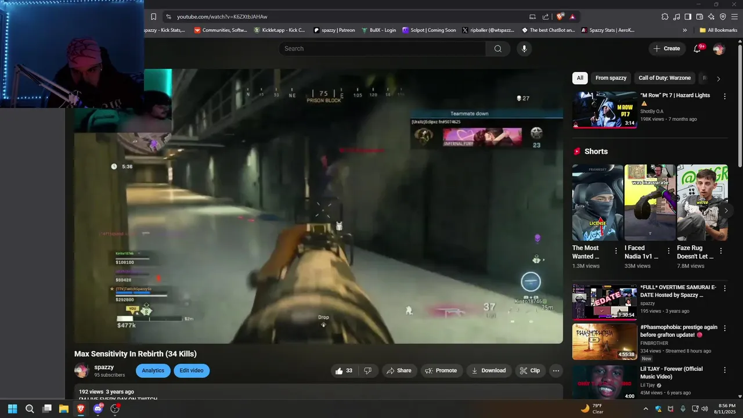Open Brave Rewards triangle icon
743x418 pixels.
point(572,17)
